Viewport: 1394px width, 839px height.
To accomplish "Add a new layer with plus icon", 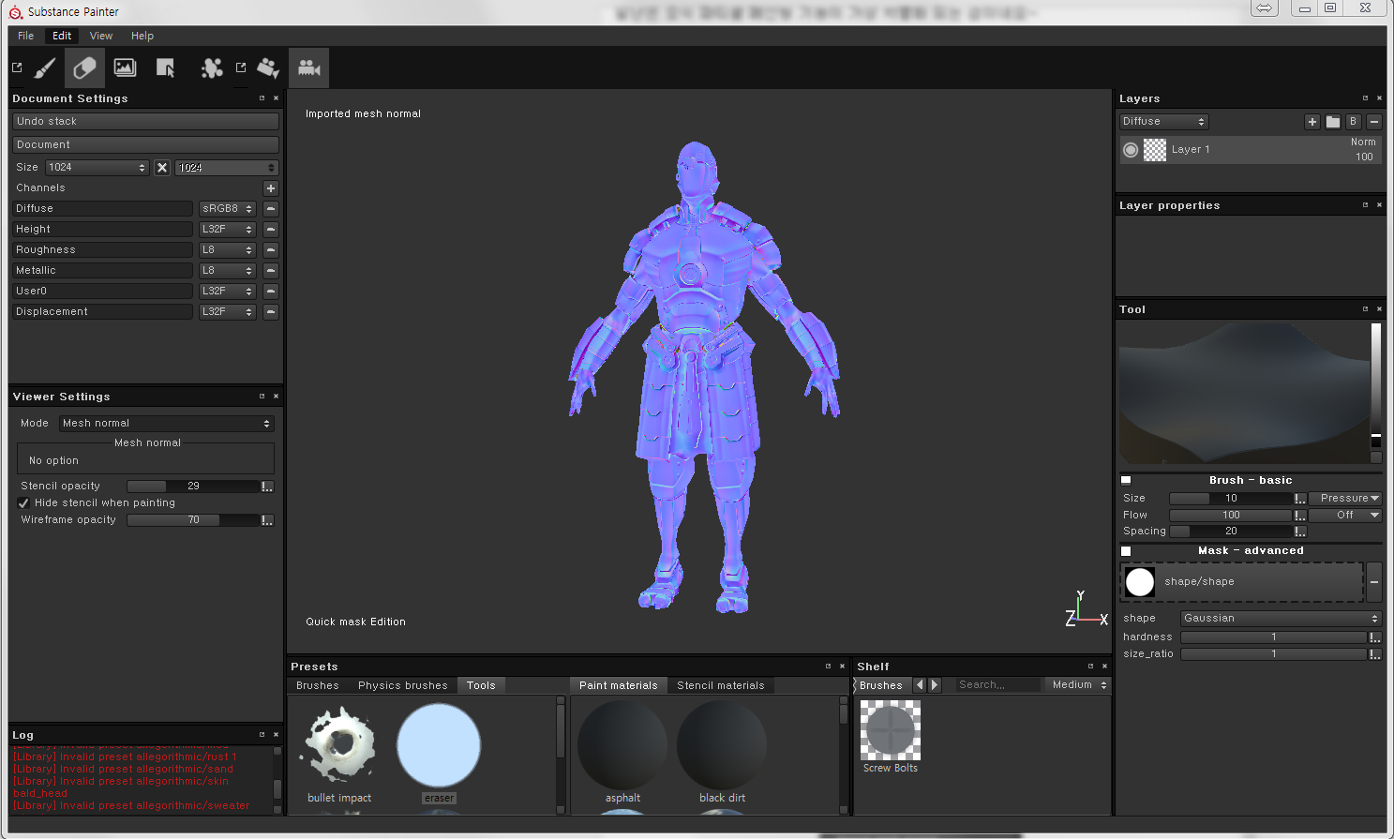I will (x=1312, y=122).
